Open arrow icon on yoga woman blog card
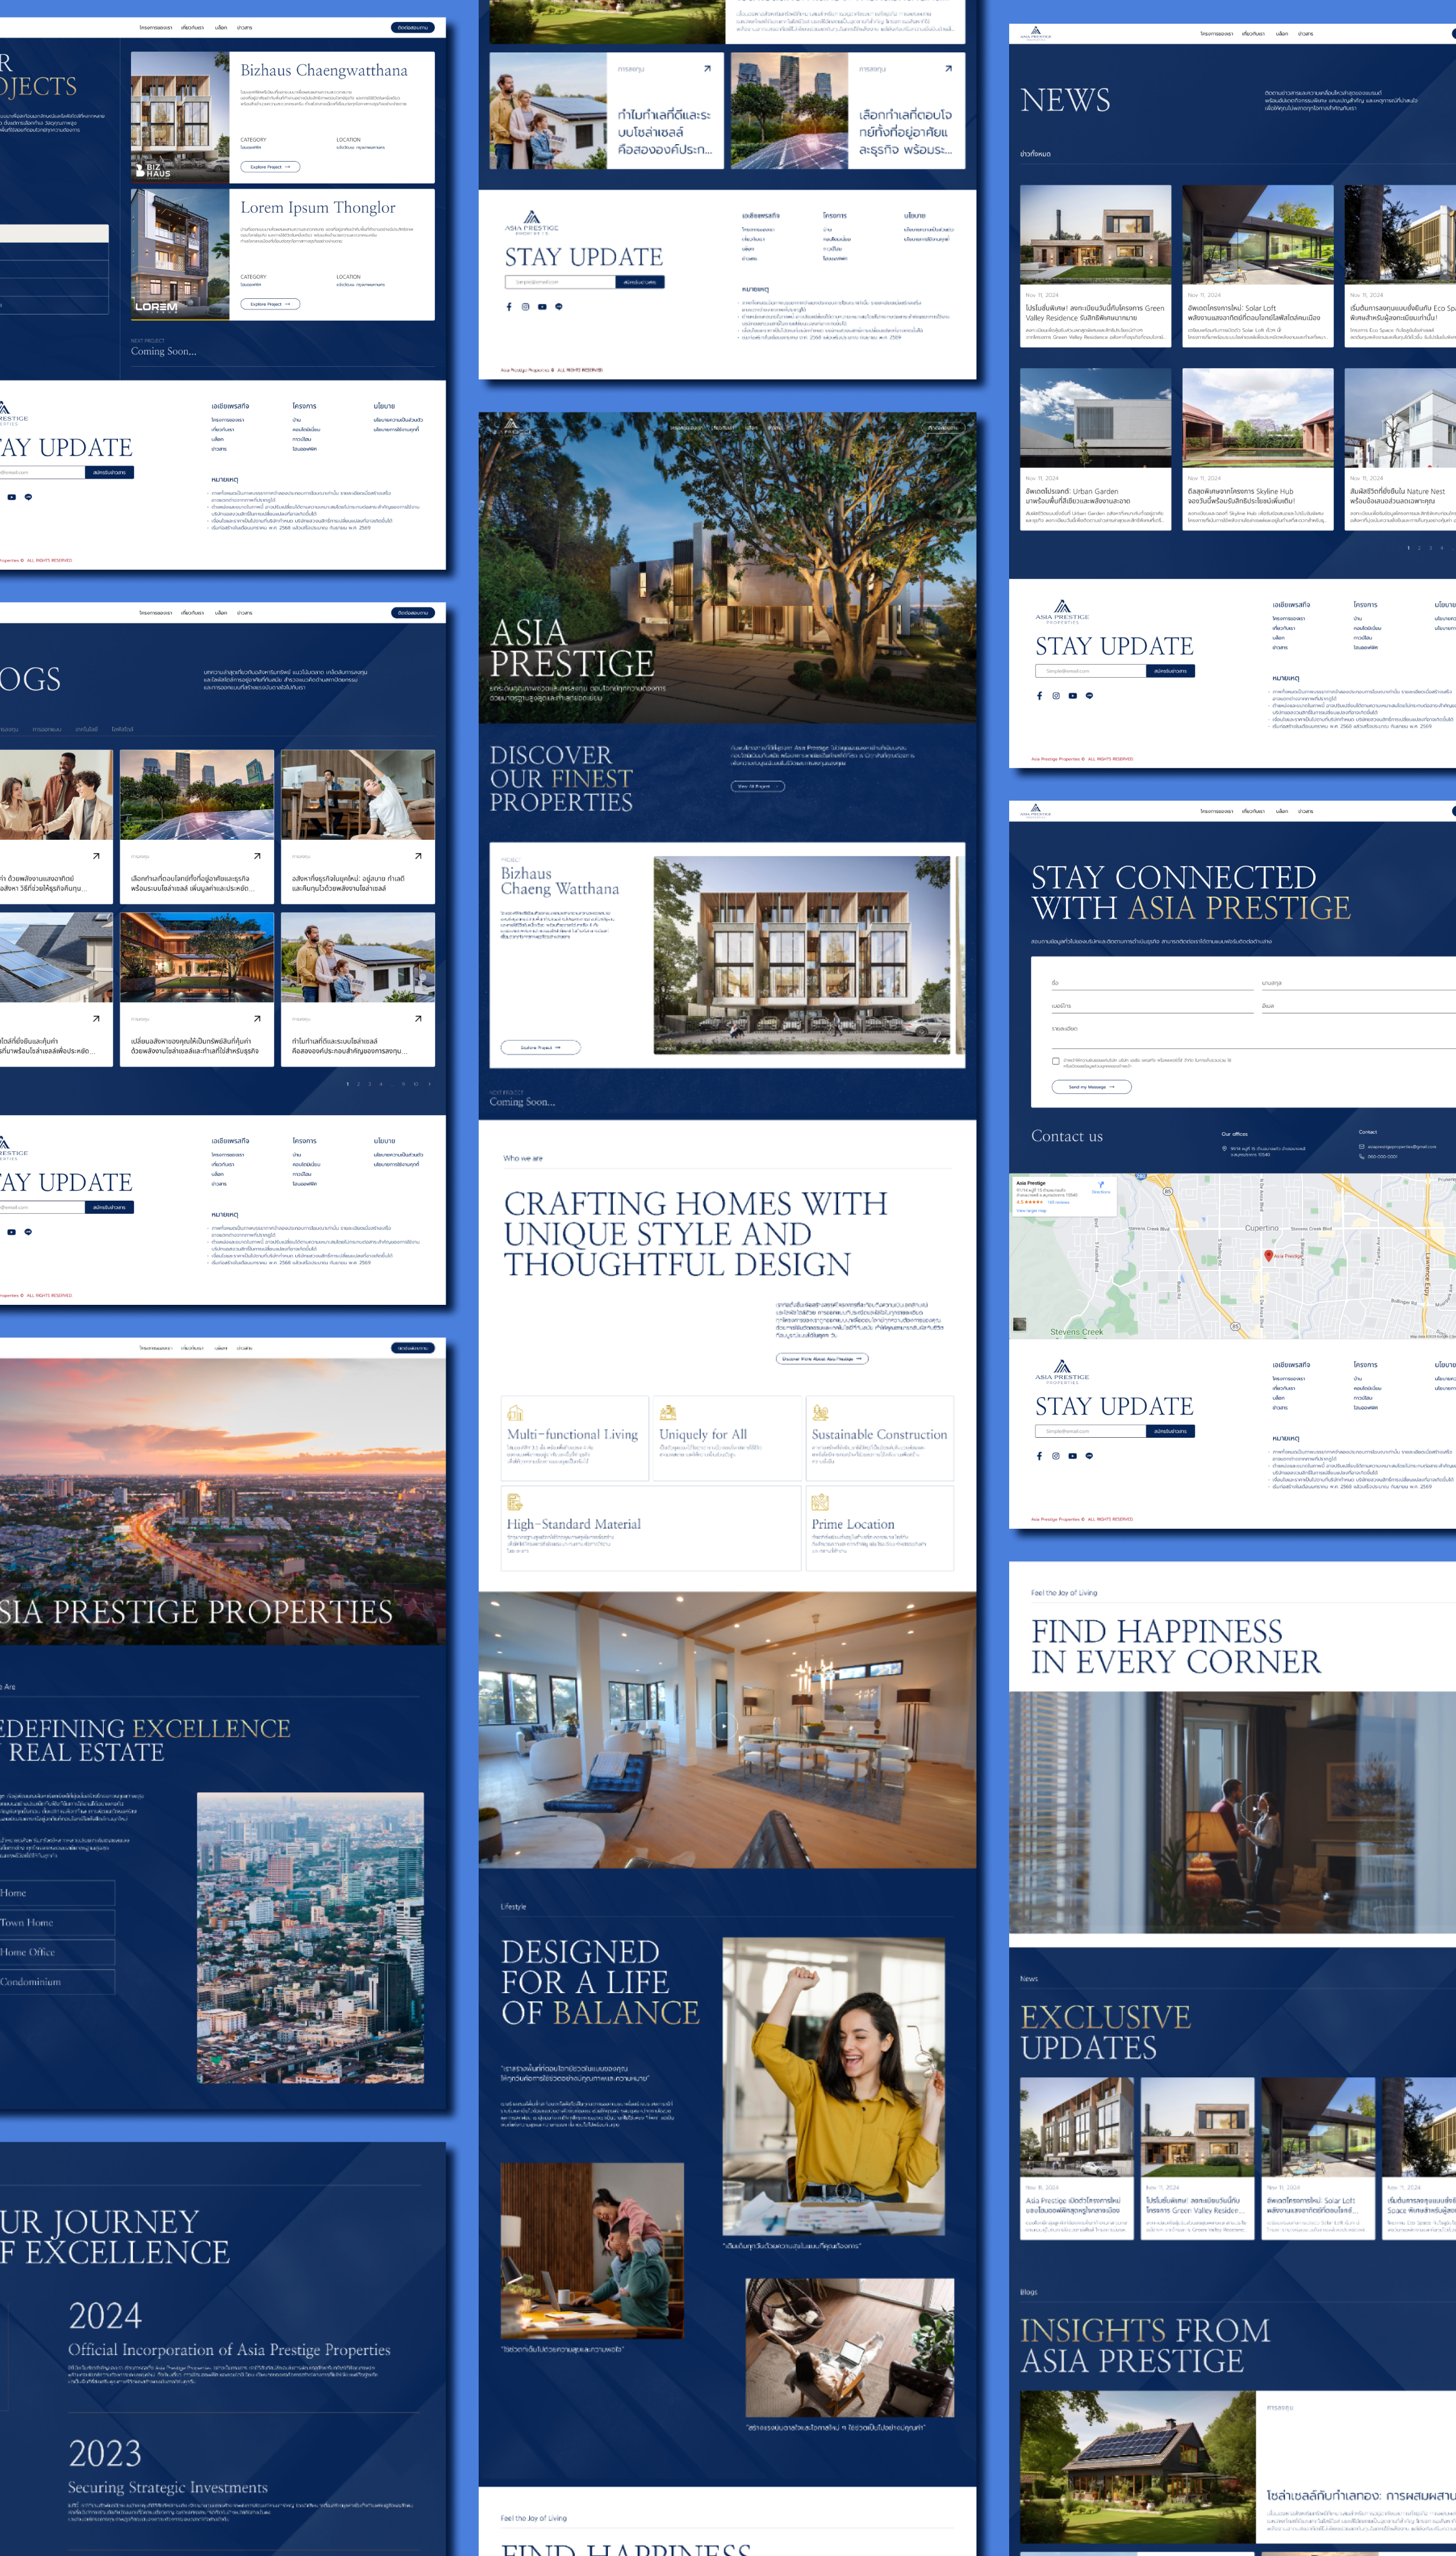Screen dimensions: 1456x2556 pos(418,856)
